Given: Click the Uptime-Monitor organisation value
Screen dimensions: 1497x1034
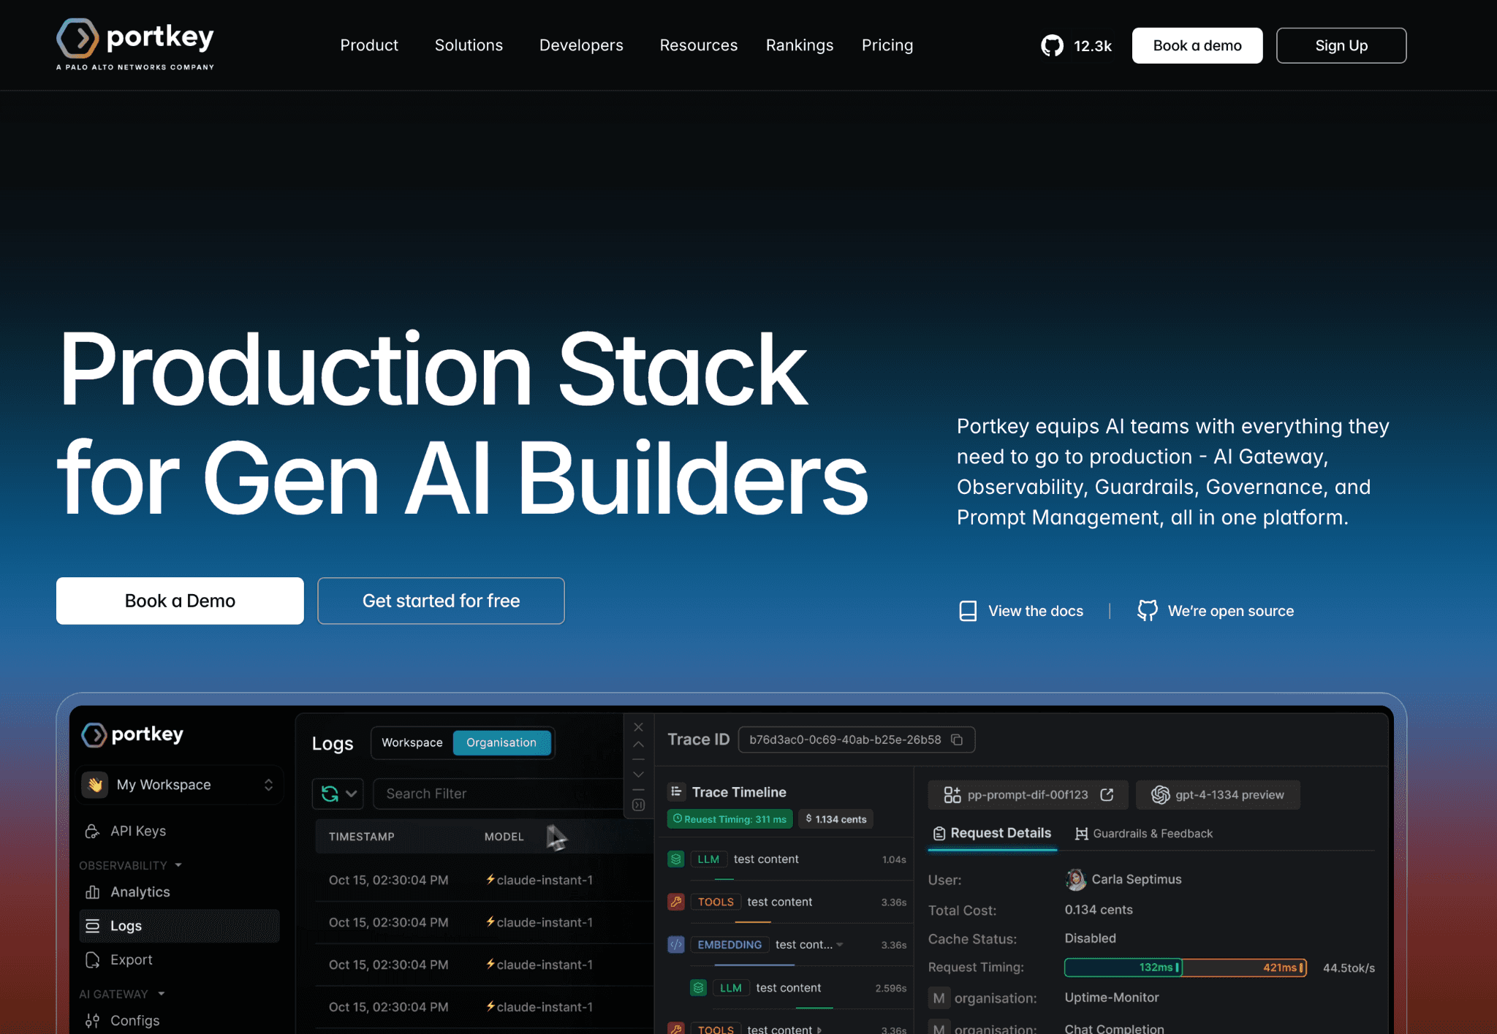Looking at the screenshot, I should coord(1112,997).
